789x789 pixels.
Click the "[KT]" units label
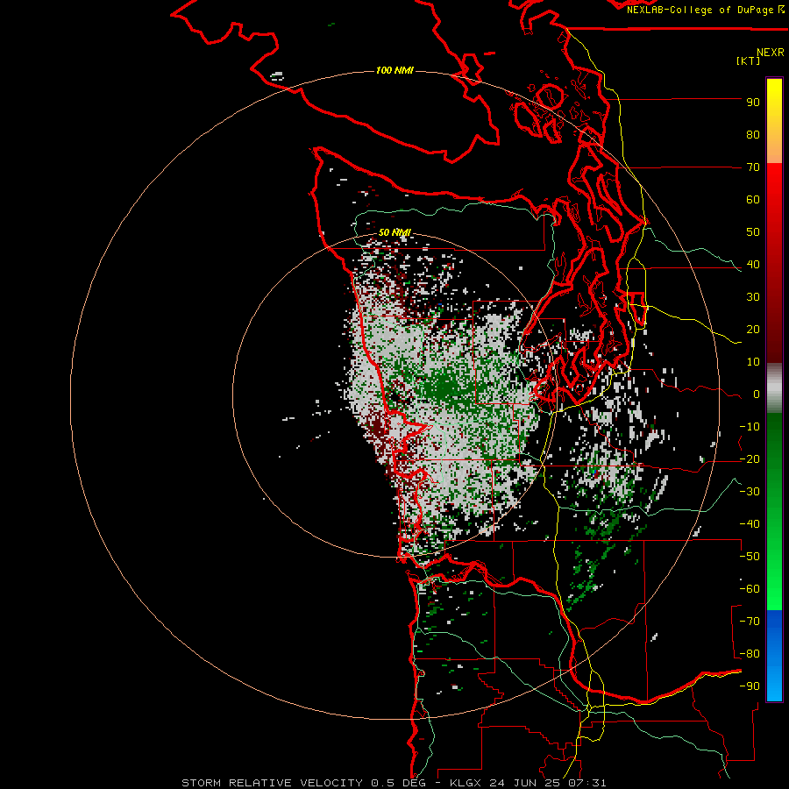pyautogui.click(x=748, y=60)
